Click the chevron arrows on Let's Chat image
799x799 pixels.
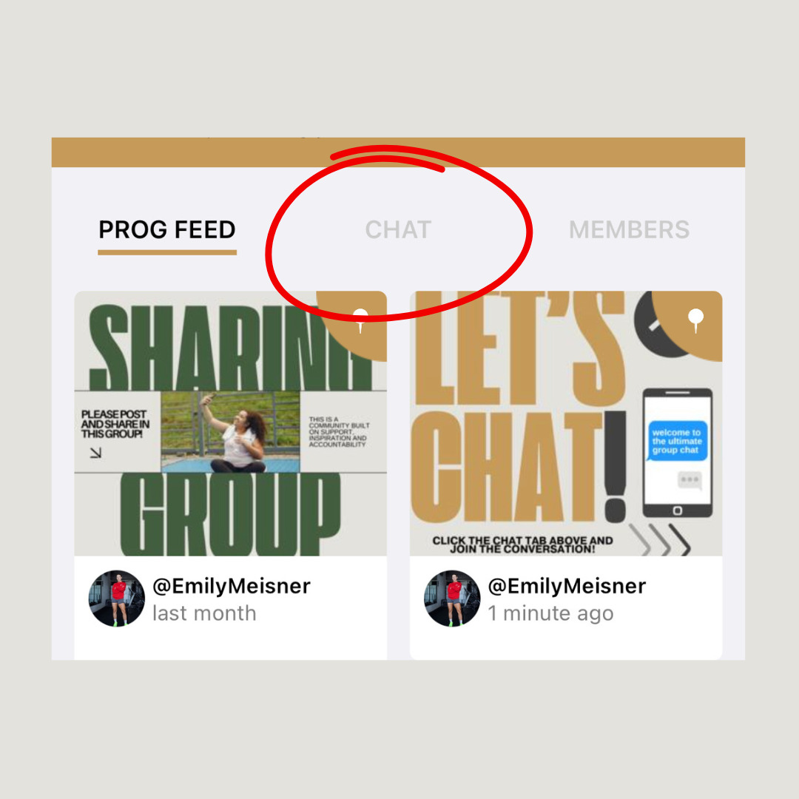[x=660, y=539]
